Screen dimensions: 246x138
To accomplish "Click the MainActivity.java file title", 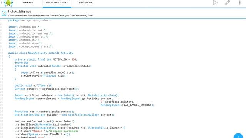I will click(x=20, y=11).
